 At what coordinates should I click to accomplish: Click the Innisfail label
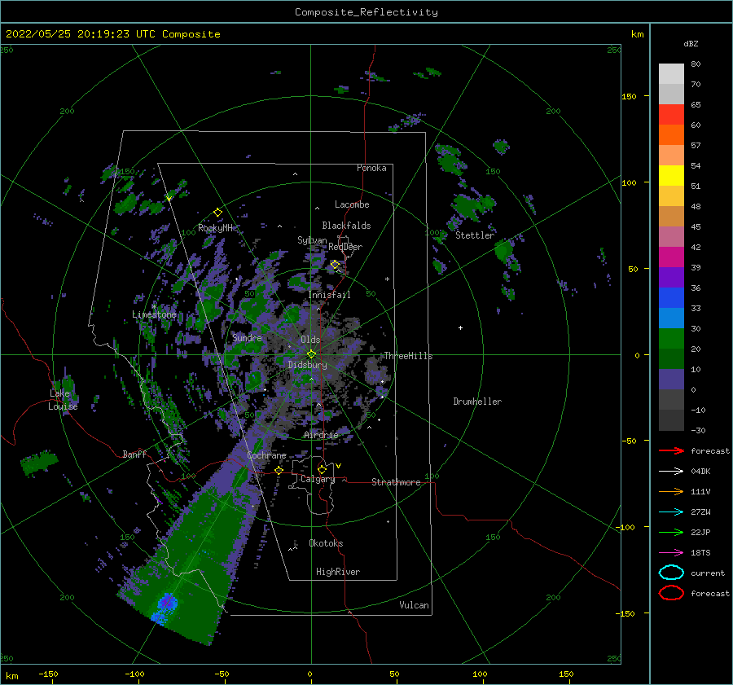point(329,295)
